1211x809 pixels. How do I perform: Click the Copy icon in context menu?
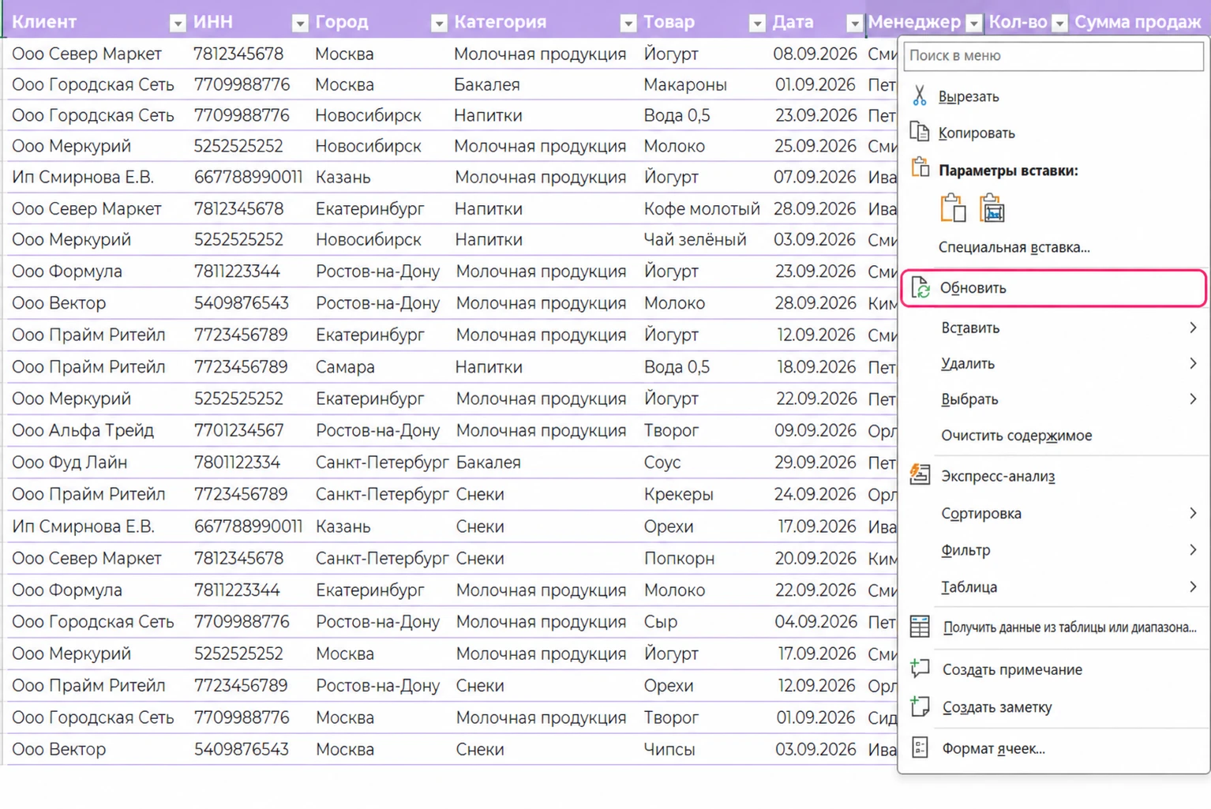pos(920,132)
